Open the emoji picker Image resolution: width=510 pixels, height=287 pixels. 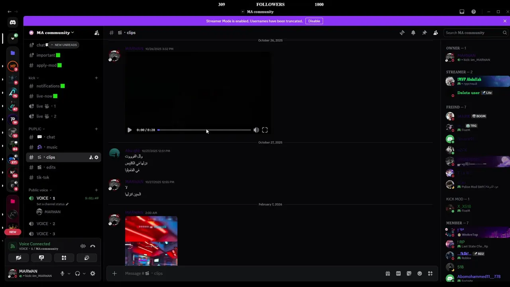coord(420,273)
